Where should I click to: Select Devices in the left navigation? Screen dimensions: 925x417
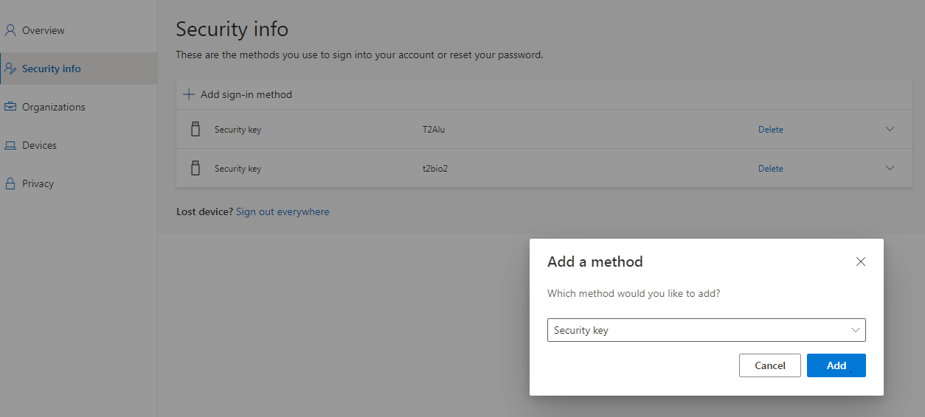pyautogui.click(x=39, y=145)
